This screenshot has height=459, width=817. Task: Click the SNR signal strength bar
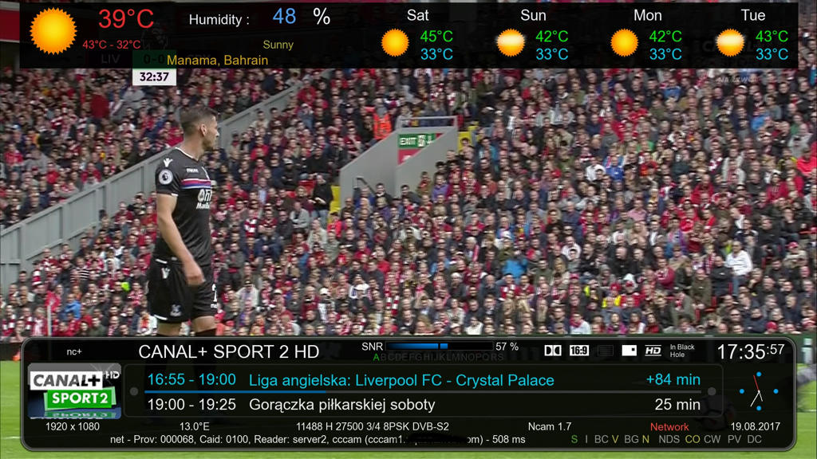point(440,346)
